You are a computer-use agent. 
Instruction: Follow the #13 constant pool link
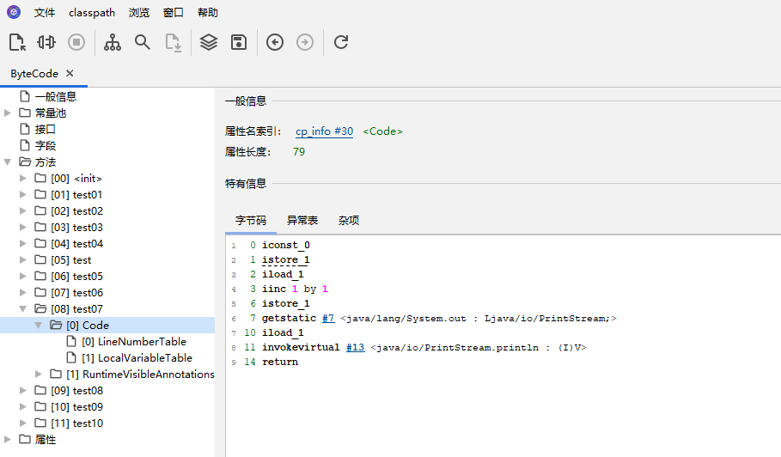(x=356, y=348)
